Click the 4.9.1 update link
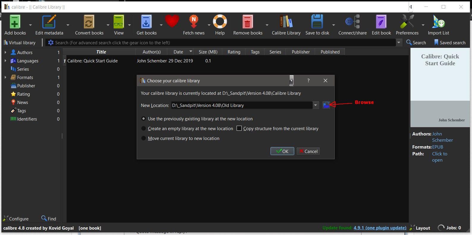 coord(380,228)
